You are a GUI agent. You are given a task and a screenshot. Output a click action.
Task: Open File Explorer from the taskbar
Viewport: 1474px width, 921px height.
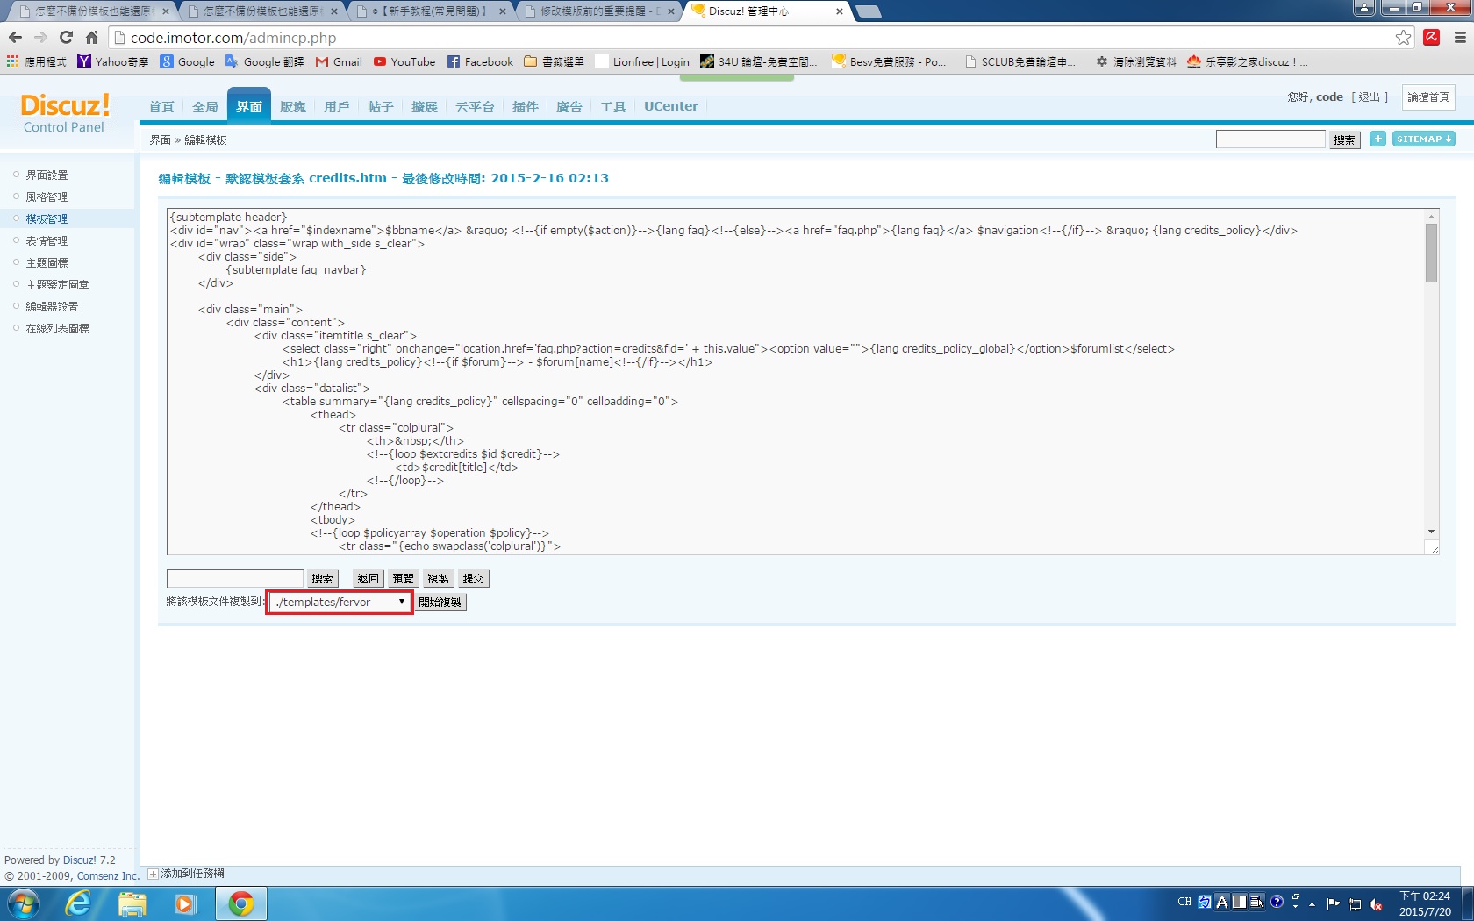coord(132,903)
